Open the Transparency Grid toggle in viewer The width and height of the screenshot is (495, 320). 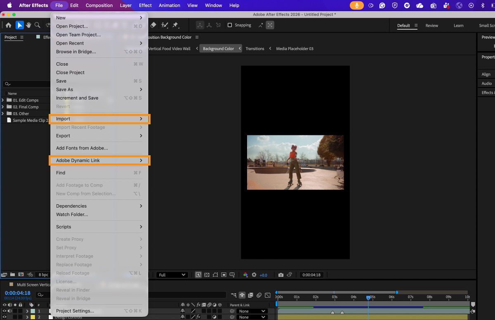point(206,275)
